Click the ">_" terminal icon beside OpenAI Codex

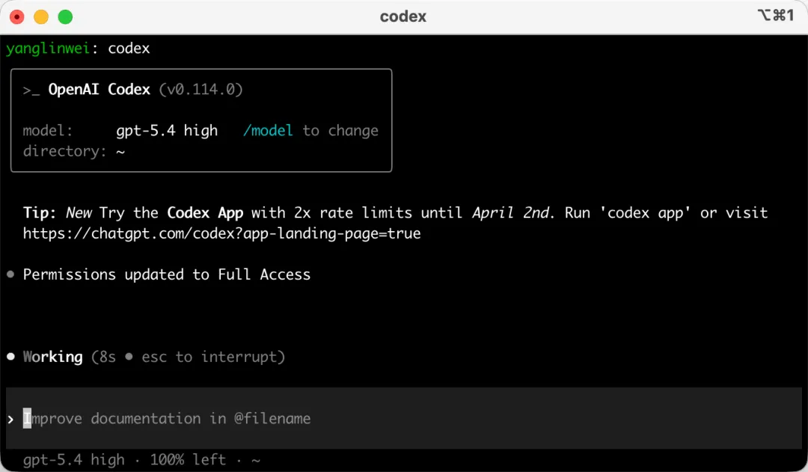pyautogui.click(x=31, y=90)
